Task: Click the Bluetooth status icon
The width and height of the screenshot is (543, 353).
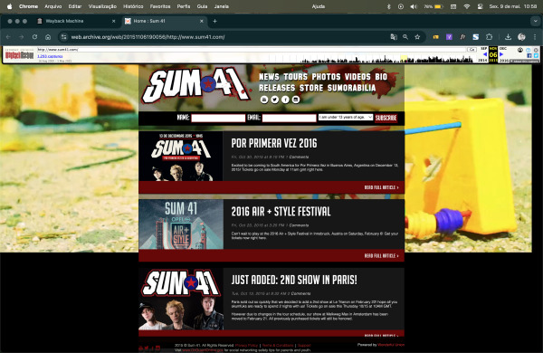Action: pyautogui.click(x=389, y=6)
